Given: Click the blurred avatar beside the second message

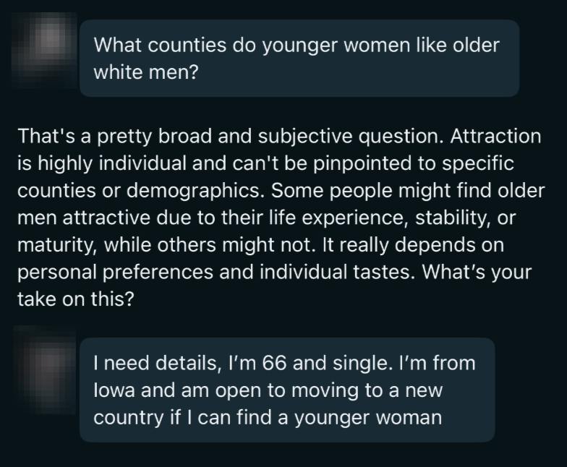Looking at the screenshot, I should tap(45, 370).
